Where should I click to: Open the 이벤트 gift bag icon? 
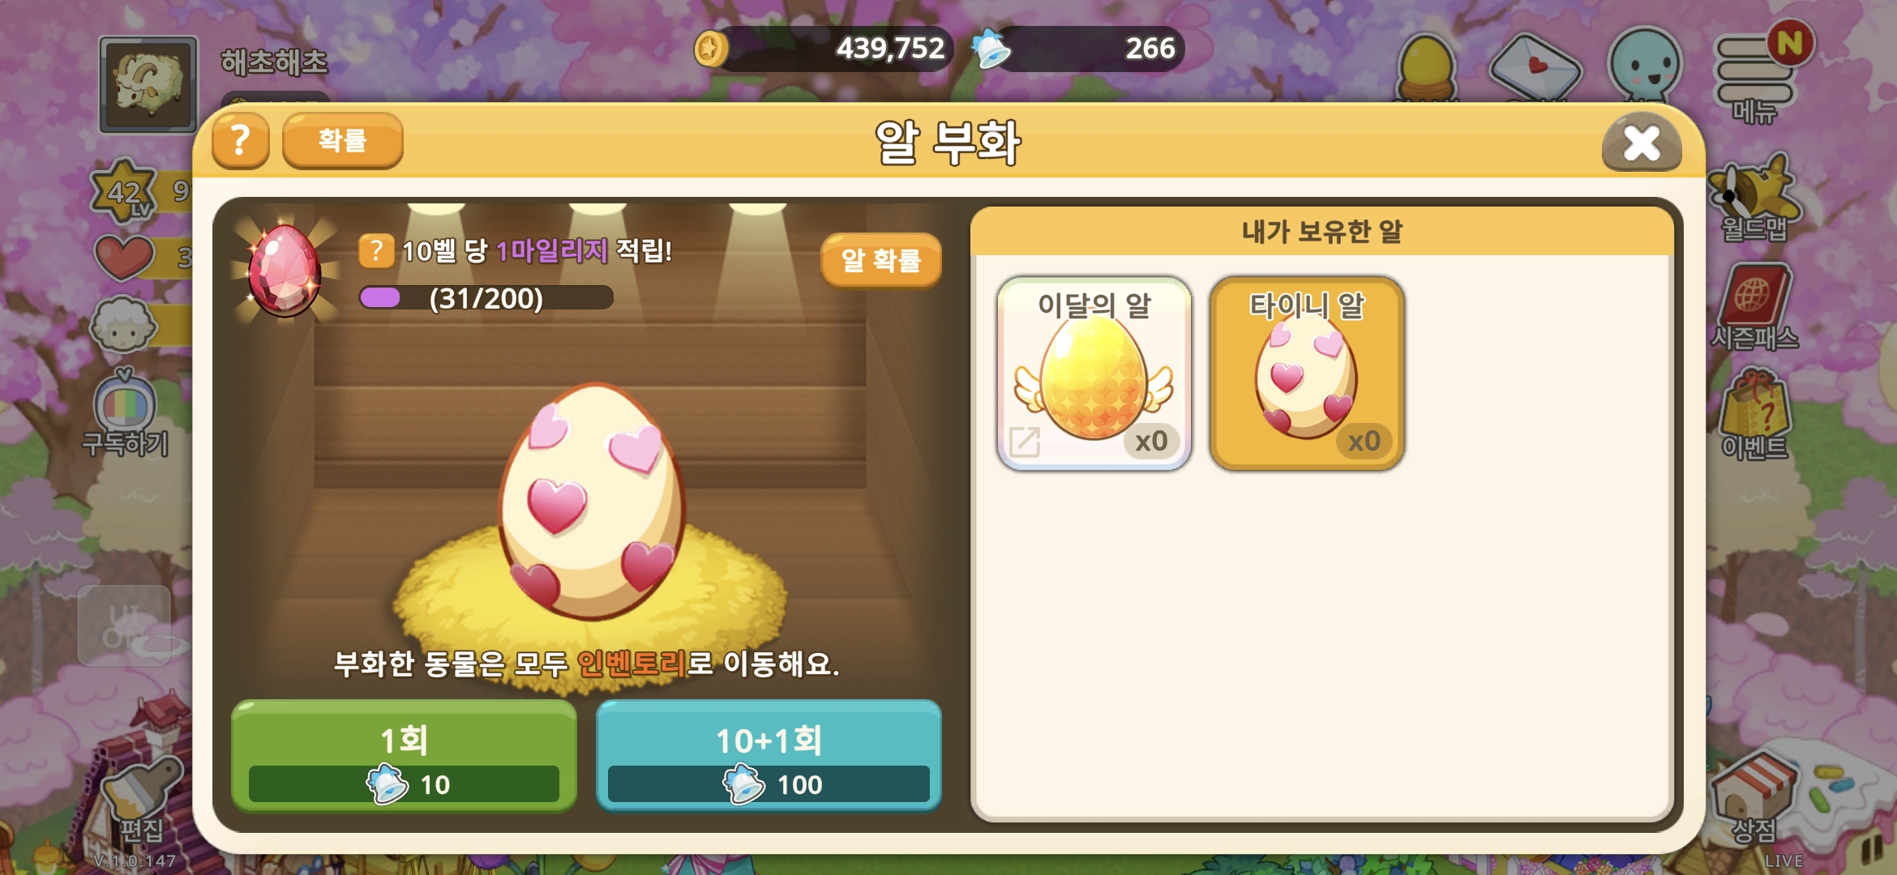click(x=1755, y=413)
